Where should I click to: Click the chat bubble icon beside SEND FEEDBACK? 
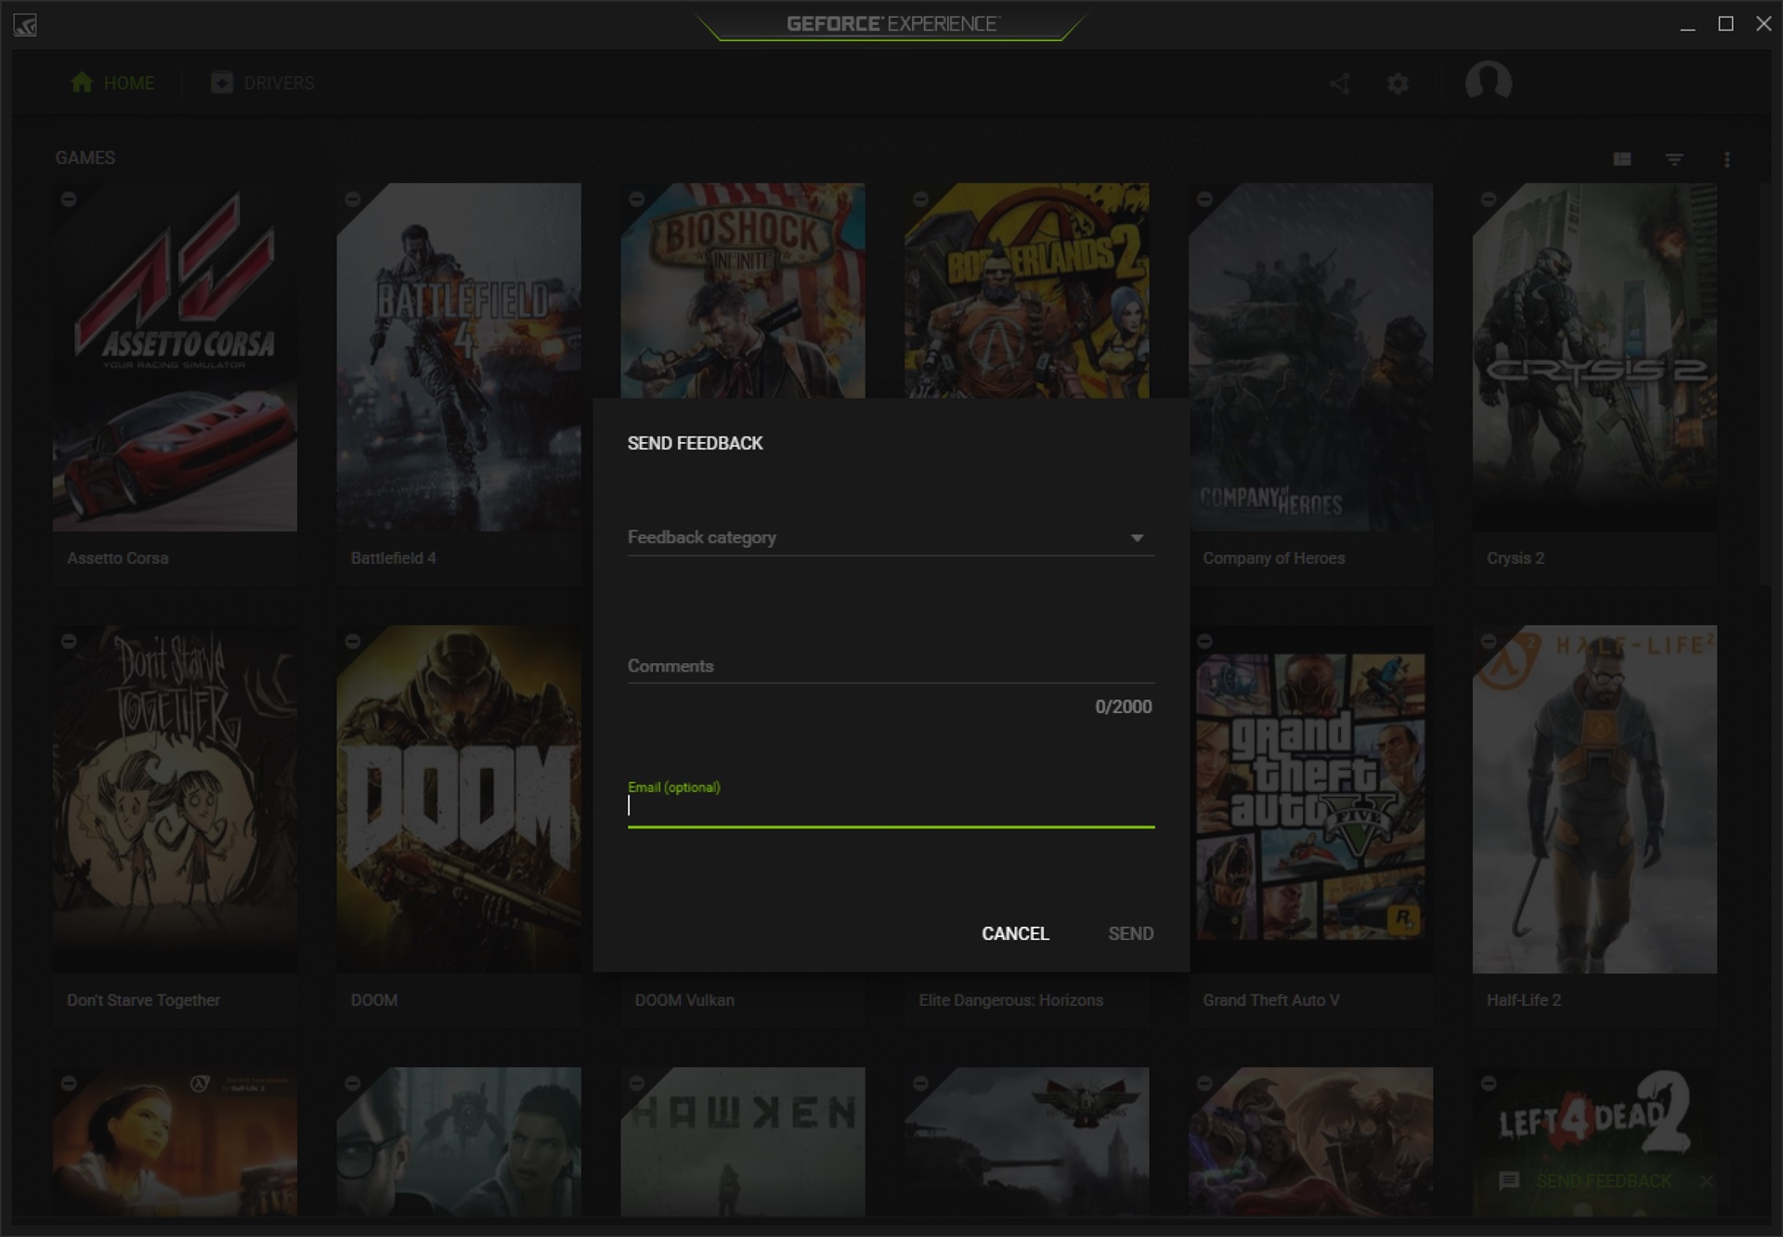[1509, 1181]
